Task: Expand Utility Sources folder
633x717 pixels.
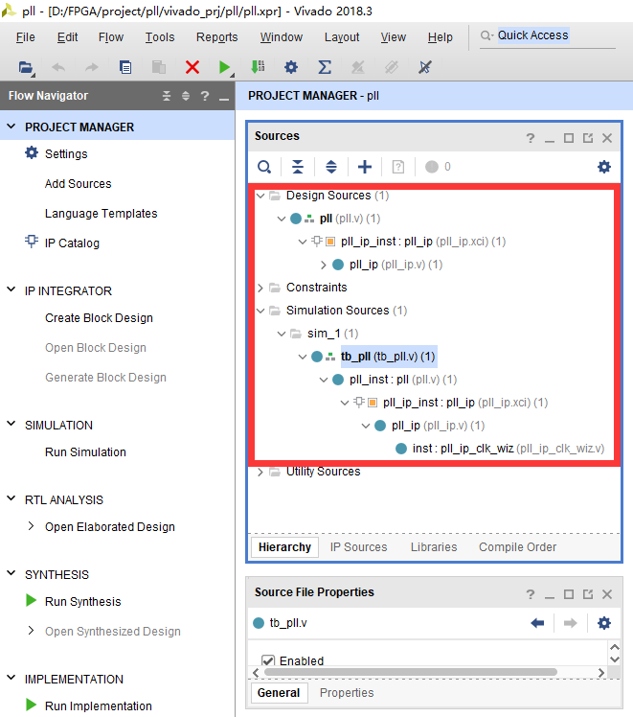Action: (x=260, y=472)
